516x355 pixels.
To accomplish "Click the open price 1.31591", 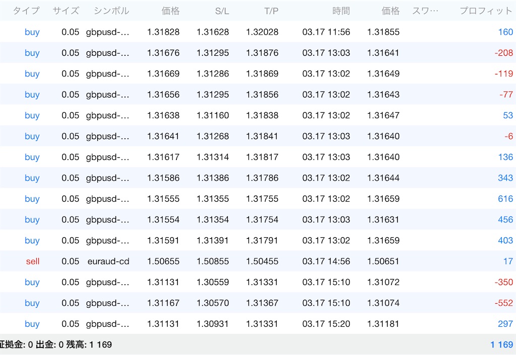I will [x=163, y=240].
